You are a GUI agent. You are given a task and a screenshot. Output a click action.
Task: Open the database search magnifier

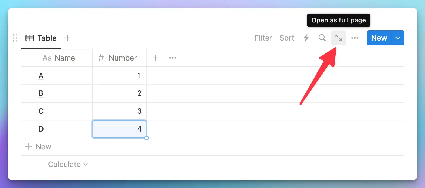[x=322, y=38]
